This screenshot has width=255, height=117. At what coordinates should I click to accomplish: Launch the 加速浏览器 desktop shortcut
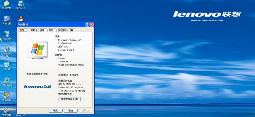(x=7, y=81)
